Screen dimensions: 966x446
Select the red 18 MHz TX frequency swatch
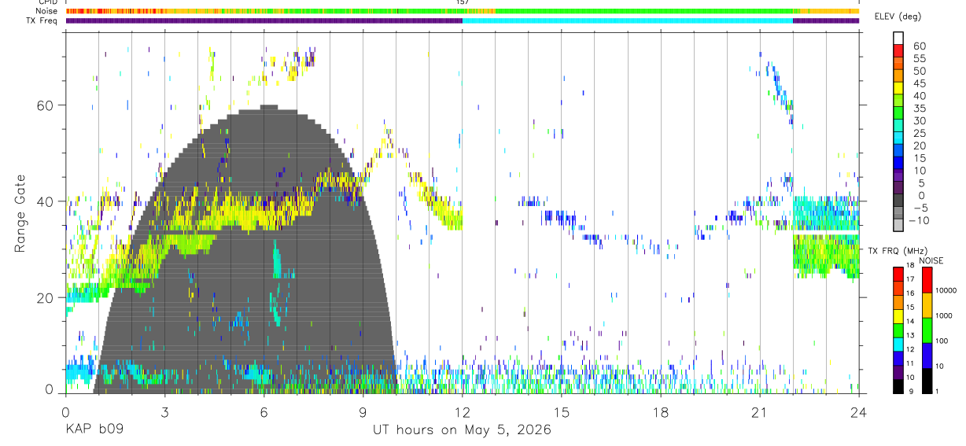pos(898,273)
